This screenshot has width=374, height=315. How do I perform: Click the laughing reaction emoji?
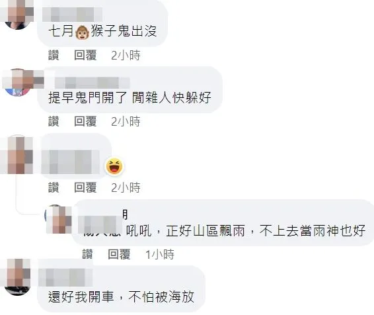tap(114, 166)
